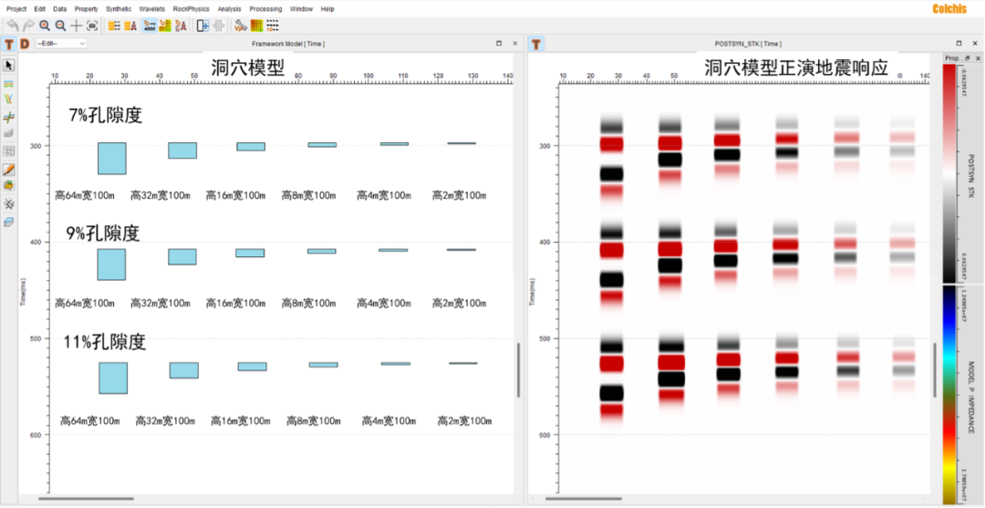Click the scatter points icon in sidebar
This screenshot has height=508, width=985.
tap(9, 204)
